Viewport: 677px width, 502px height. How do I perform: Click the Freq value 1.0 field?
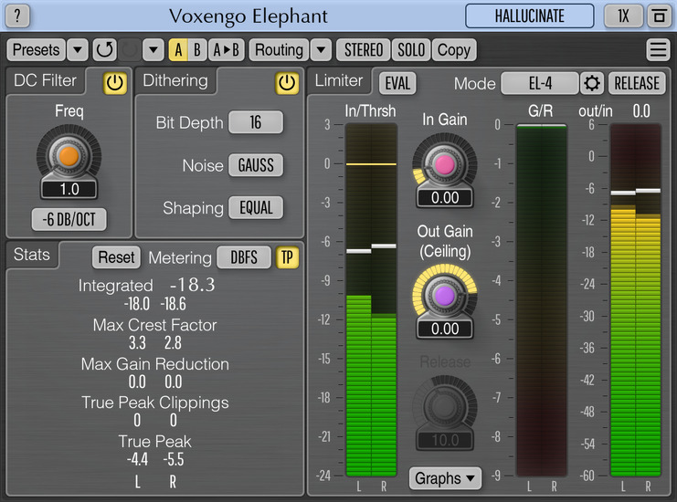69,189
